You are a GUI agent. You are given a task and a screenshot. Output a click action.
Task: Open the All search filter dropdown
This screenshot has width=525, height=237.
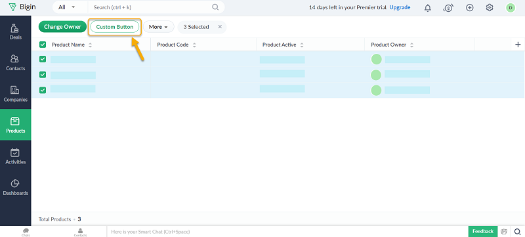click(67, 7)
